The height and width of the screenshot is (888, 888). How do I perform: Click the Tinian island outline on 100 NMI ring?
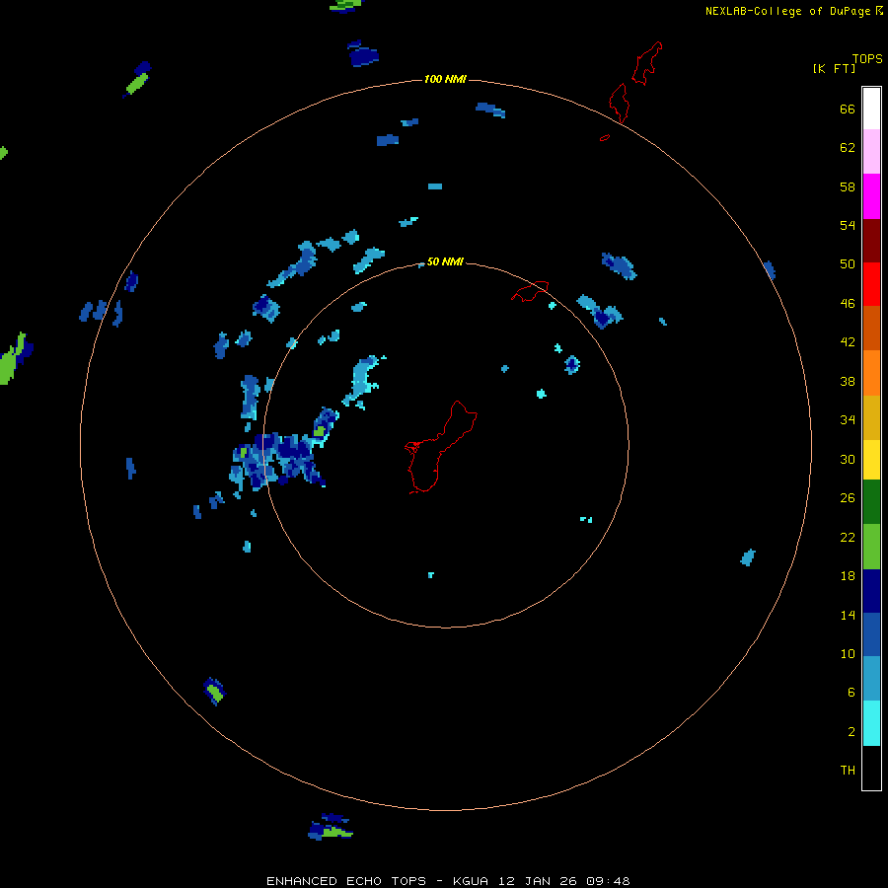tap(619, 103)
